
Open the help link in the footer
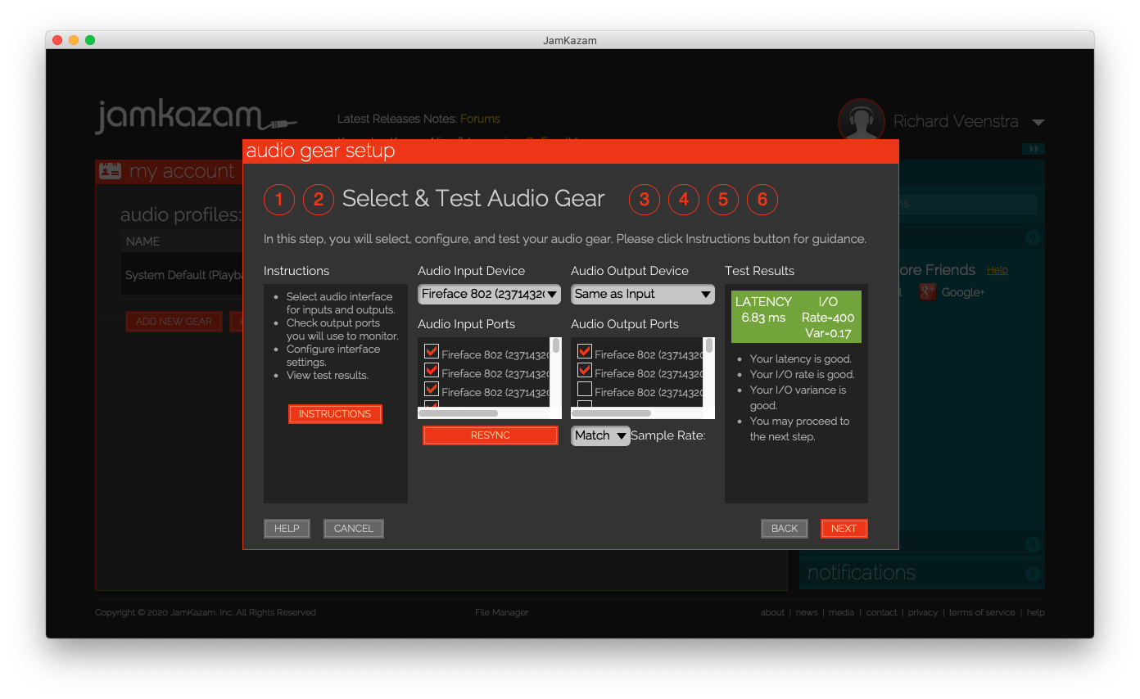pos(1036,612)
